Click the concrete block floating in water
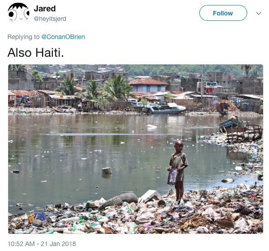 pyautogui.click(x=107, y=171)
